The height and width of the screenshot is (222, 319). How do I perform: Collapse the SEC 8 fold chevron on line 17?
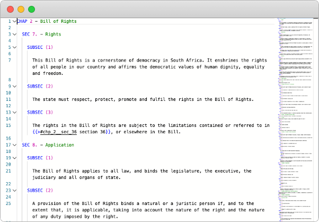[x=14, y=145]
